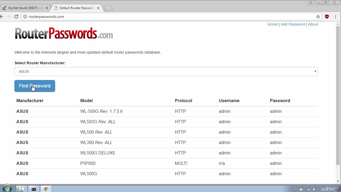Click the Password column header
Screen dimensions: 341x192
280,101
